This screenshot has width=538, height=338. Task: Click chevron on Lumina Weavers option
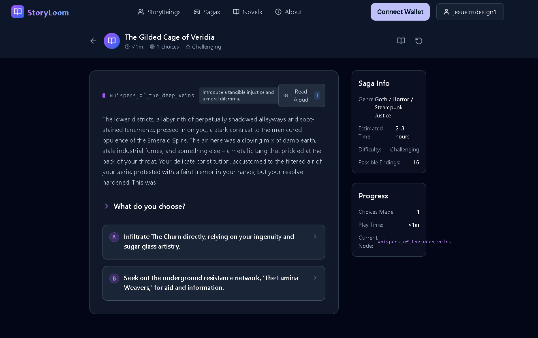coord(315,278)
